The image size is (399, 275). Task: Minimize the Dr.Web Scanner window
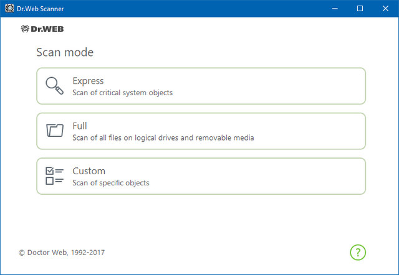331,9
